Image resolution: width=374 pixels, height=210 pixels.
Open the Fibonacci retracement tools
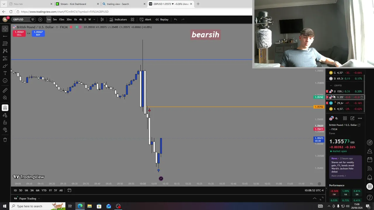pyautogui.click(x=5, y=43)
